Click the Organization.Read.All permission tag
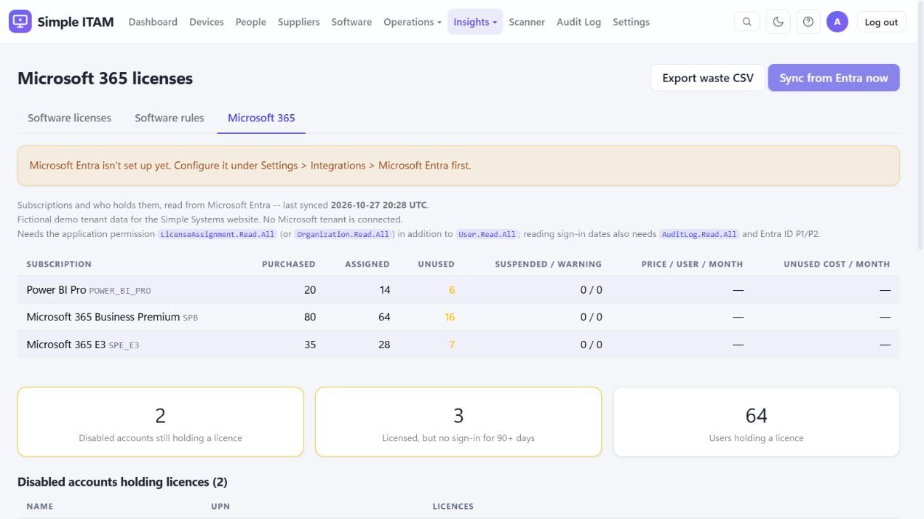 coord(343,234)
